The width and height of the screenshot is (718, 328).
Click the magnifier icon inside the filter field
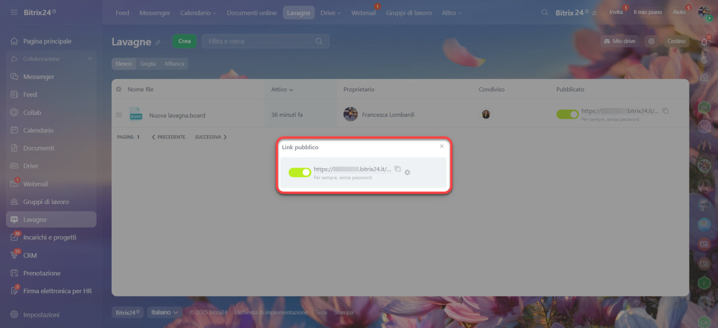tap(319, 41)
